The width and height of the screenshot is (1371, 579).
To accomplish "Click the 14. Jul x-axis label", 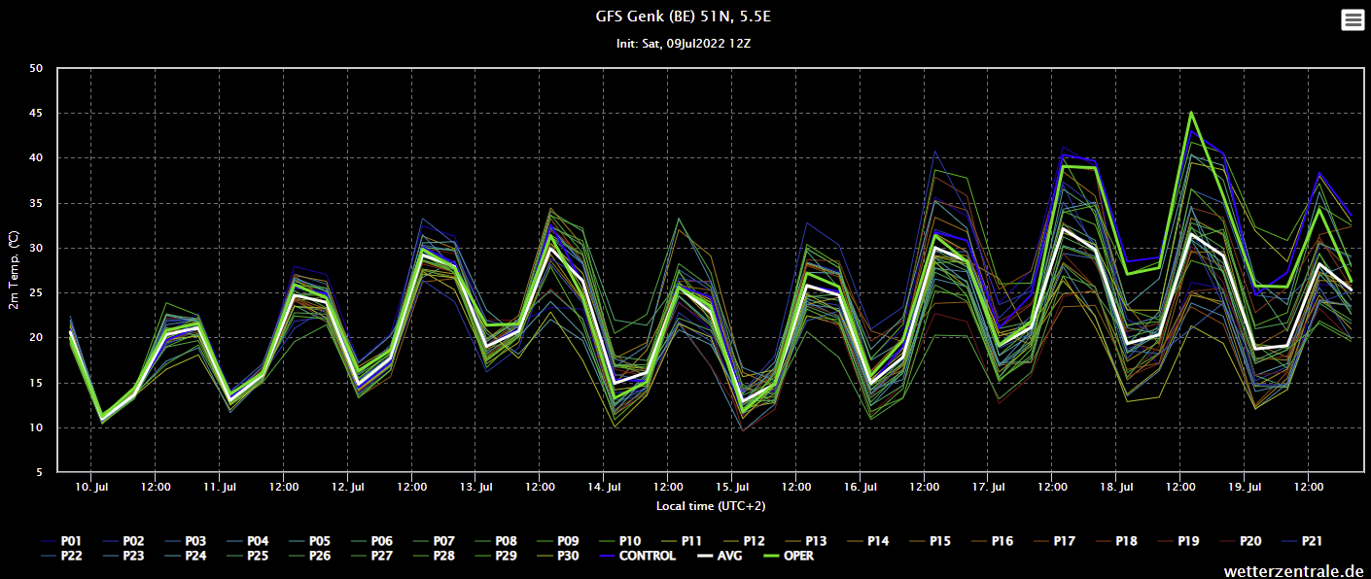I will pos(605,486).
